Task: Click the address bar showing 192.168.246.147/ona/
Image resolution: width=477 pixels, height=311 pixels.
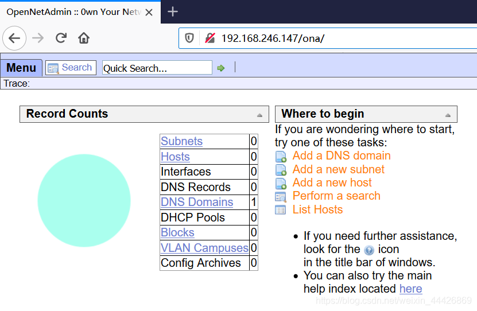Action: click(x=328, y=38)
